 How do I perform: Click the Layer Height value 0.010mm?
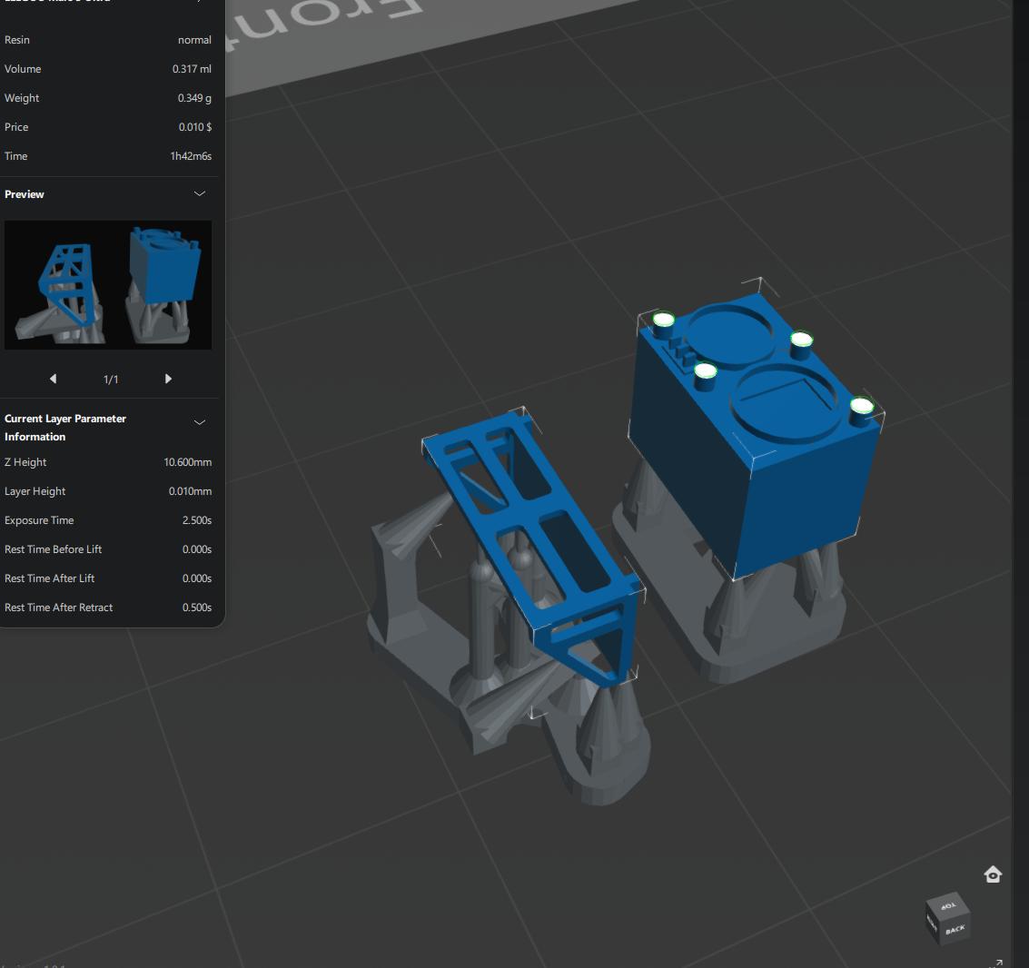tap(190, 491)
